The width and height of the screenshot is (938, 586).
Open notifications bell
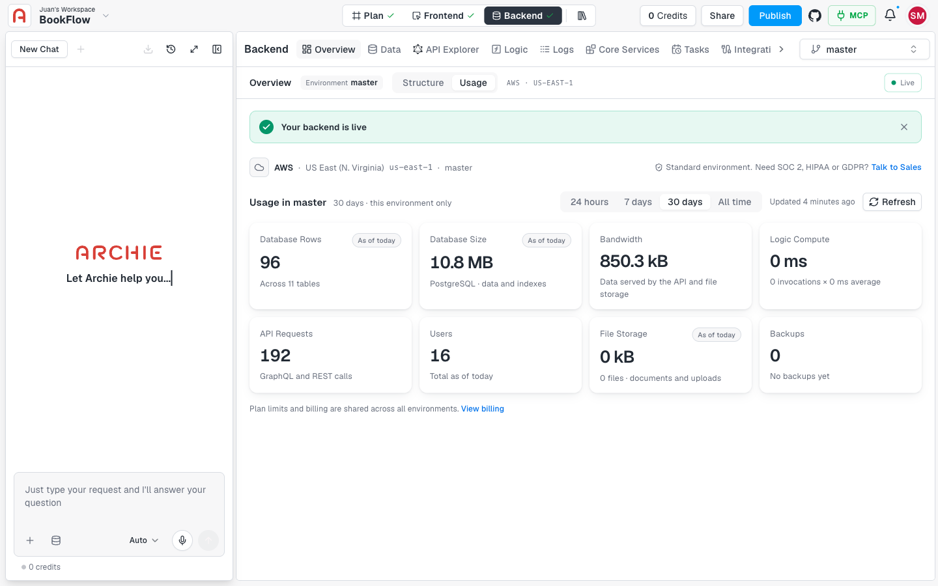coord(890,15)
